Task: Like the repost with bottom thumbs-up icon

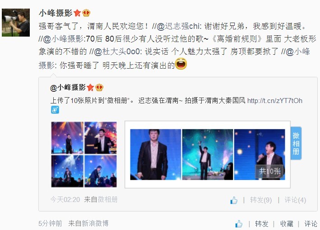Action: (239, 224)
